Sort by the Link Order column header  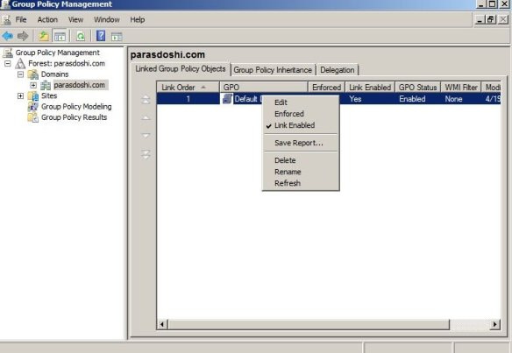(188, 88)
